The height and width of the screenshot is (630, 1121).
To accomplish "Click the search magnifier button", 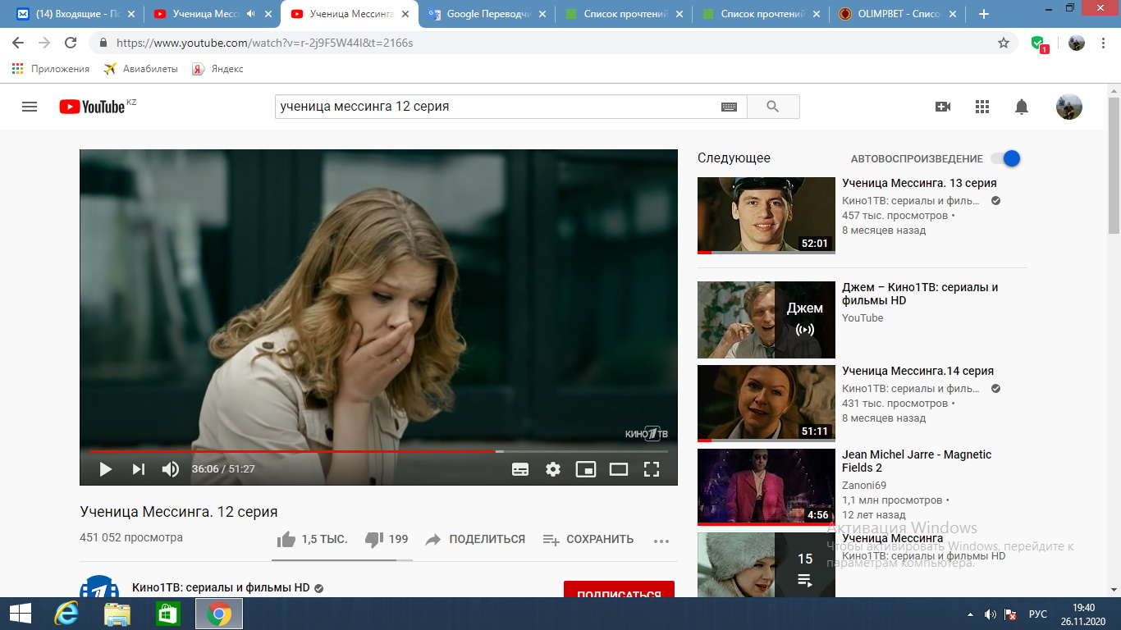I will [772, 107].
